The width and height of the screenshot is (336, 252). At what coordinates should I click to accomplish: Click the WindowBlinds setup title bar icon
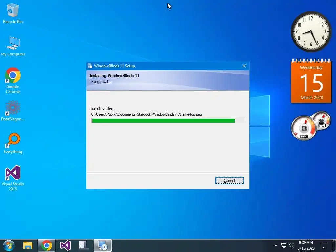tap(90, 66)
